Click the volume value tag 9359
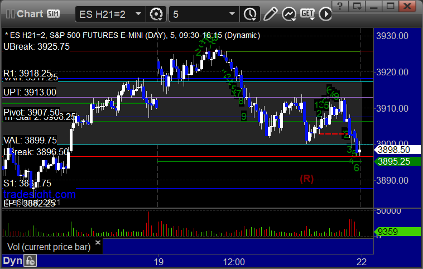 [x=397, y=232]
